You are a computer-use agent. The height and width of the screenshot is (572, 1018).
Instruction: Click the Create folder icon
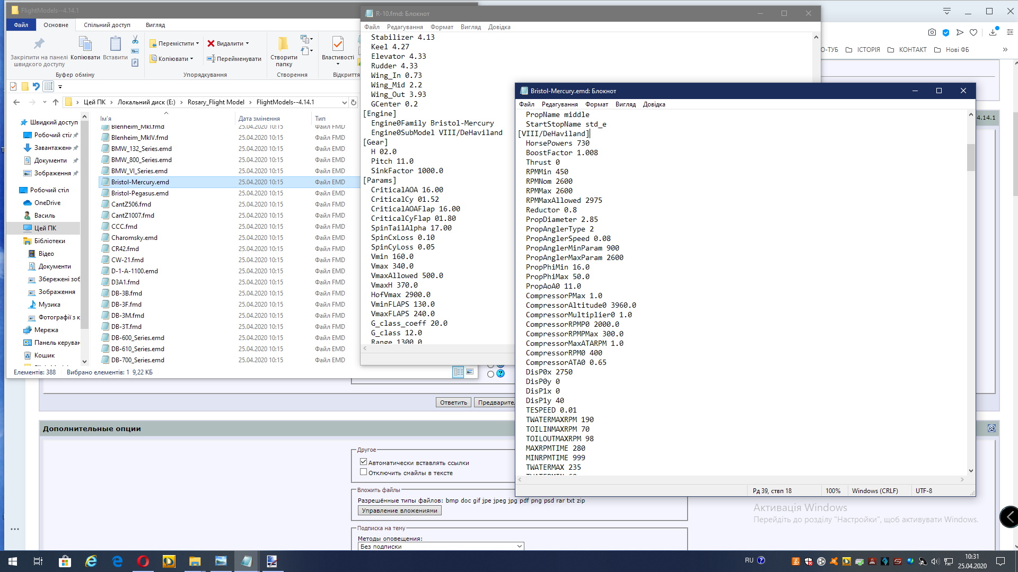point(283,44)
